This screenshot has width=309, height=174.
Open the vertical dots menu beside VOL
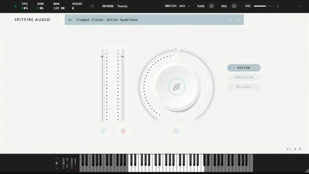pyautogui.click(x=278, y=6)
